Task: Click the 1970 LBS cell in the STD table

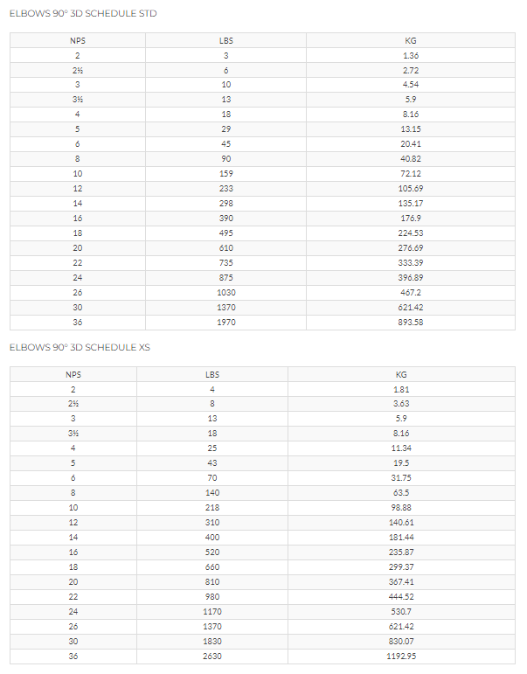Action: [226, 323]
